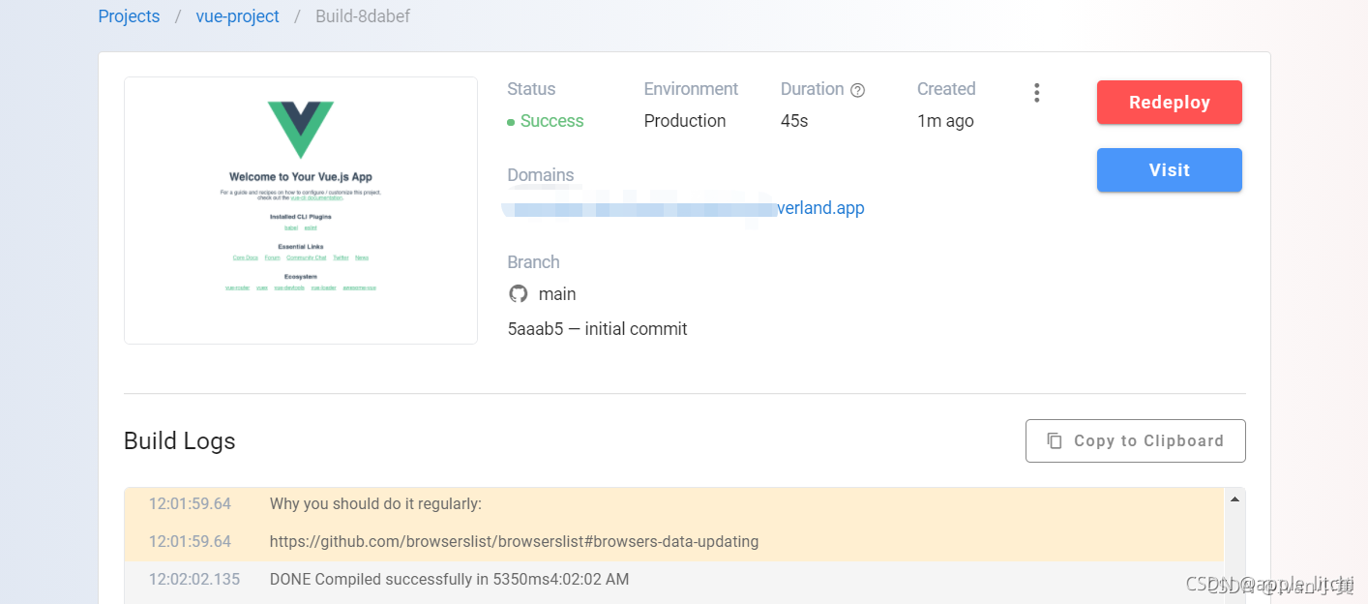Image resolution: width=1368 pixels, height=604 pixels.
Task: Open the three-dot deployment options menu
Action: pyautogui.click(x=1036, y=93)
